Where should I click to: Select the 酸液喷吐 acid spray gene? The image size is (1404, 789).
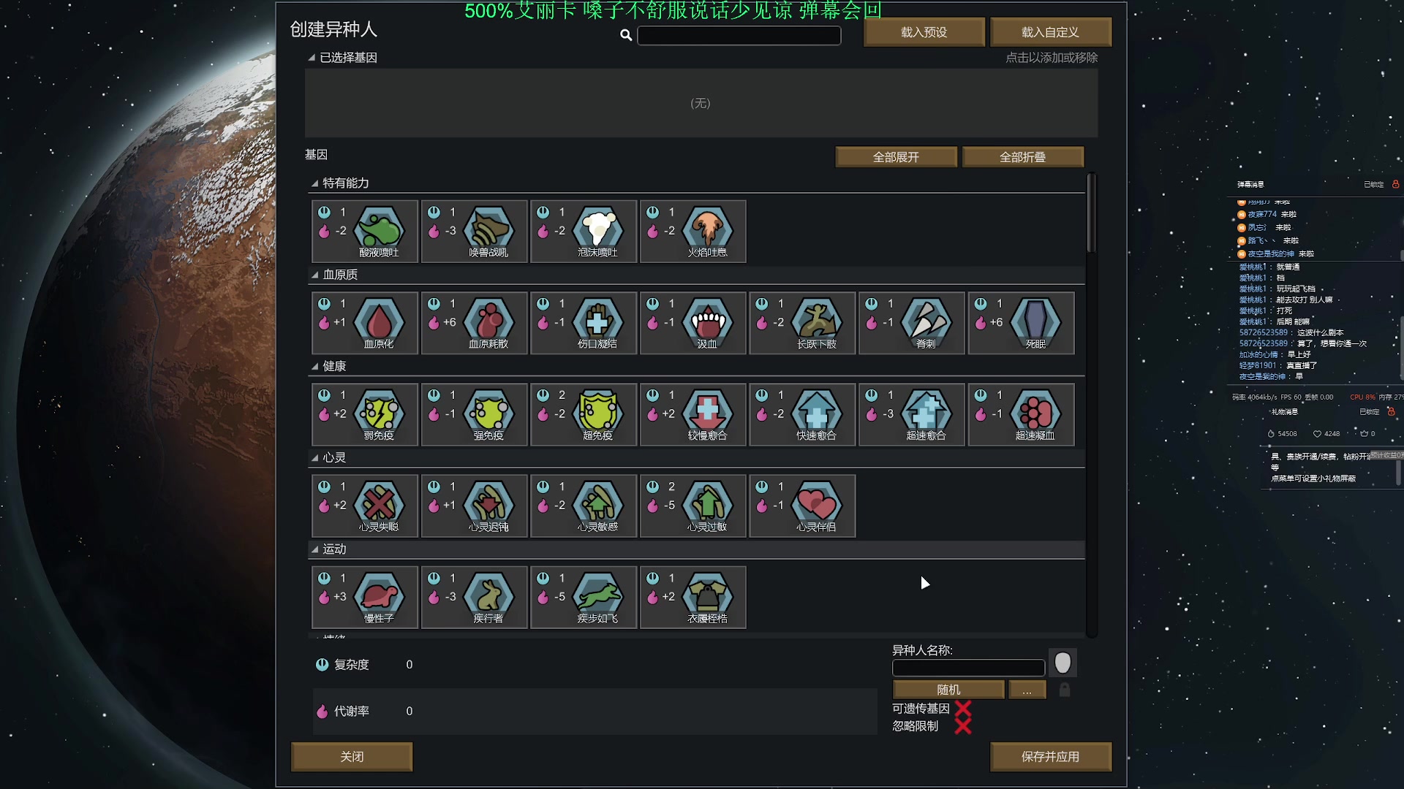pos(364,232)
